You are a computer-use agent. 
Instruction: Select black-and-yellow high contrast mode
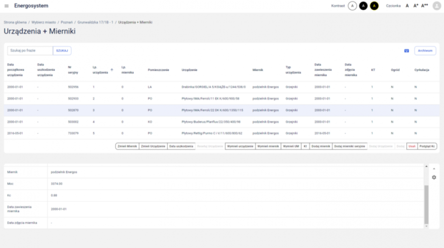pos(374,6)
